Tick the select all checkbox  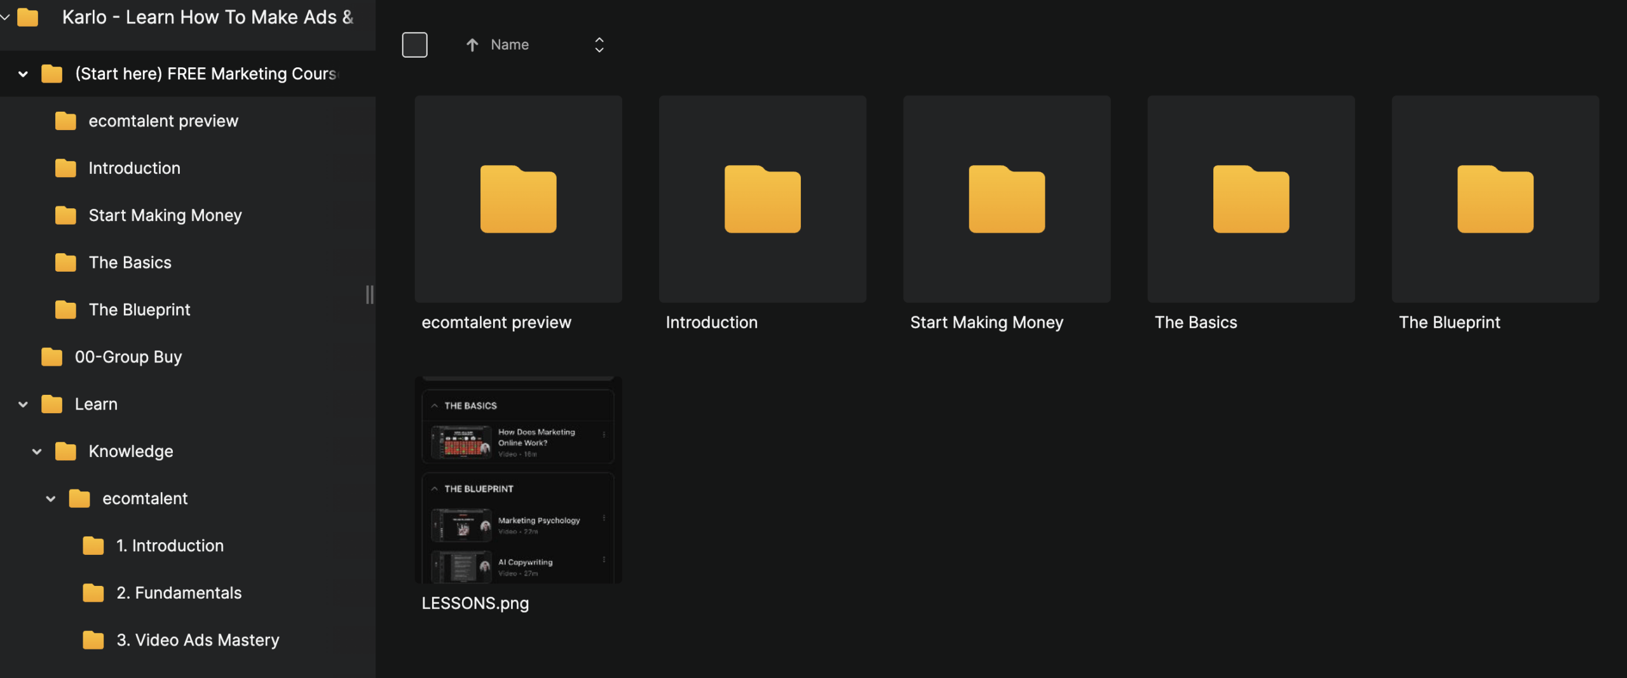tap(414, 45)
